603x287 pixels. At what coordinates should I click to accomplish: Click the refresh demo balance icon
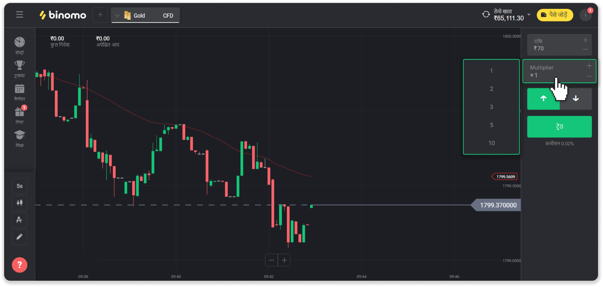point(486,14)
